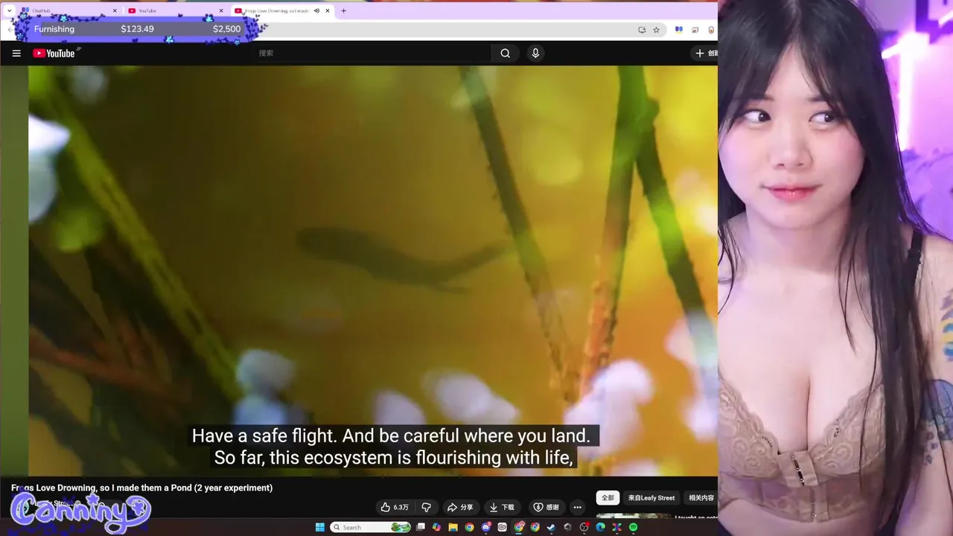Go to YouTube home via logo

point(54,53)
